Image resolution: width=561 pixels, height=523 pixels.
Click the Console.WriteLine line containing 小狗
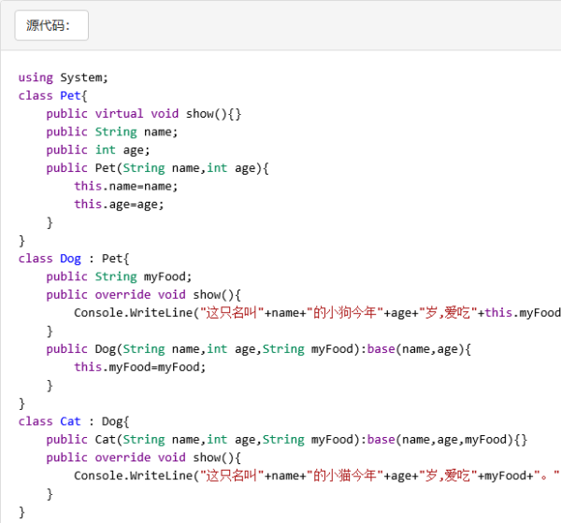[317, 313]
